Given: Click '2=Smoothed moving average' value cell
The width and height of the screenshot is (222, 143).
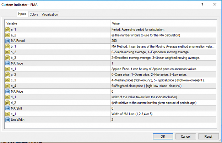Looking at the screenshot, I should 163,58.
